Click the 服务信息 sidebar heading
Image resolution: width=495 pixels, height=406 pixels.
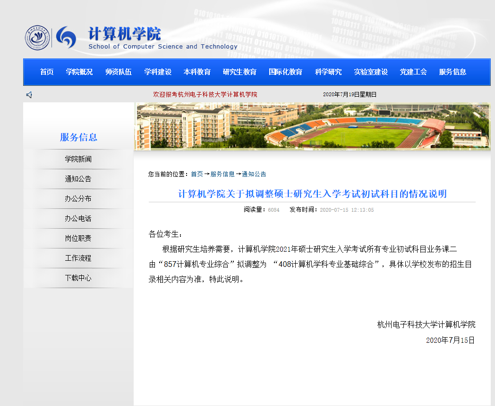pos(78,137)
